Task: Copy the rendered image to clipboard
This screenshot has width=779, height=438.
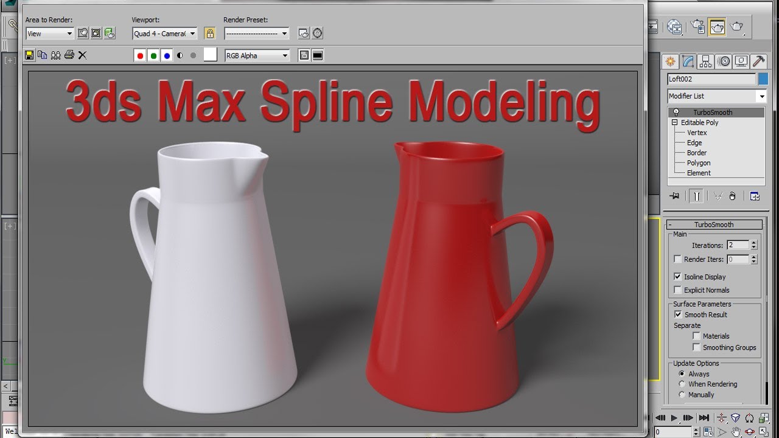Action: (x=42, y=55)
